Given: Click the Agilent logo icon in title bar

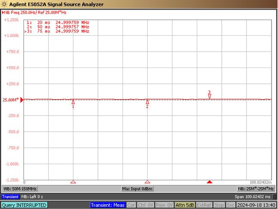Looking at the screenshot, I should click(x=4, y=4).
